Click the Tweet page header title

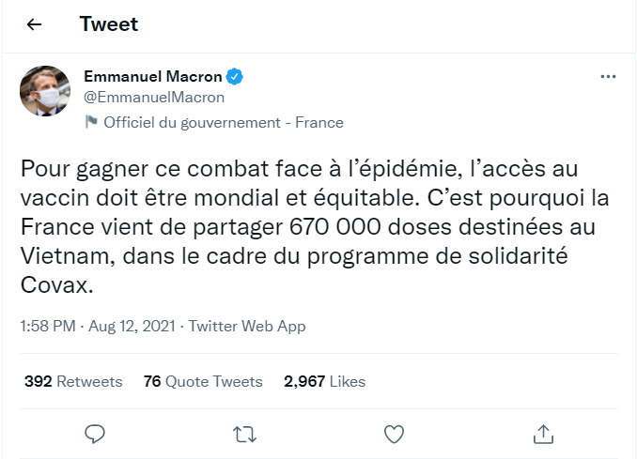coord(109,24)
